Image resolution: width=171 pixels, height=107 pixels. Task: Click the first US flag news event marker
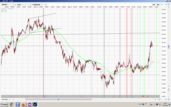[11, 96]
